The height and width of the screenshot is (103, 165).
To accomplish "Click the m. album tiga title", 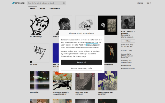I will tap(36, 37).
